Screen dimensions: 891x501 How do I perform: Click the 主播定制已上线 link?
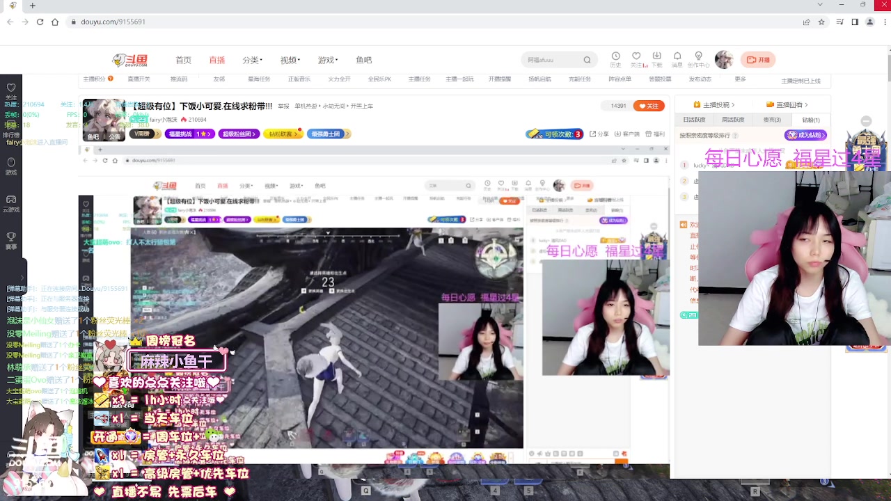click(801, 81)
